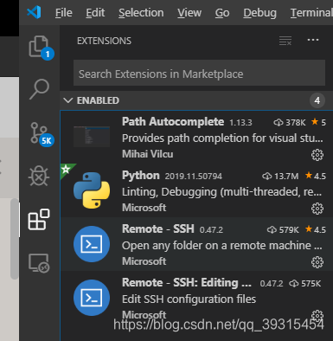
Task: Focus Search Extensions in Marketplace field
Action: (x=199, y=73)
